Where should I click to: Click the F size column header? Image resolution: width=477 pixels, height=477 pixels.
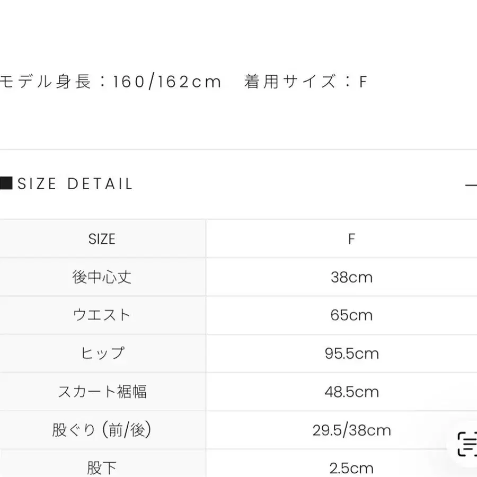[x=351, y=239]
